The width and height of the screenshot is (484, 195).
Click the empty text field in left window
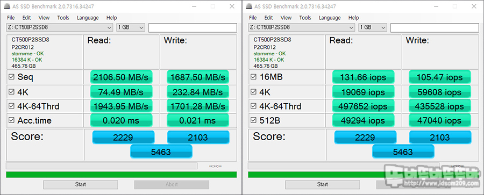point(193,28)
